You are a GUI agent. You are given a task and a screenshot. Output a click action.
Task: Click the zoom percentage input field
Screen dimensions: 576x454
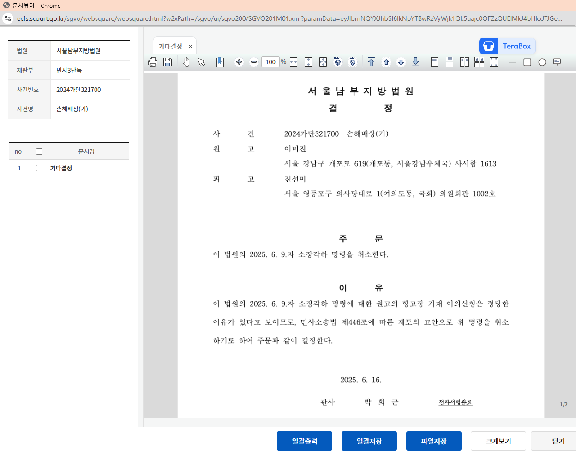(x=270, y=61)
